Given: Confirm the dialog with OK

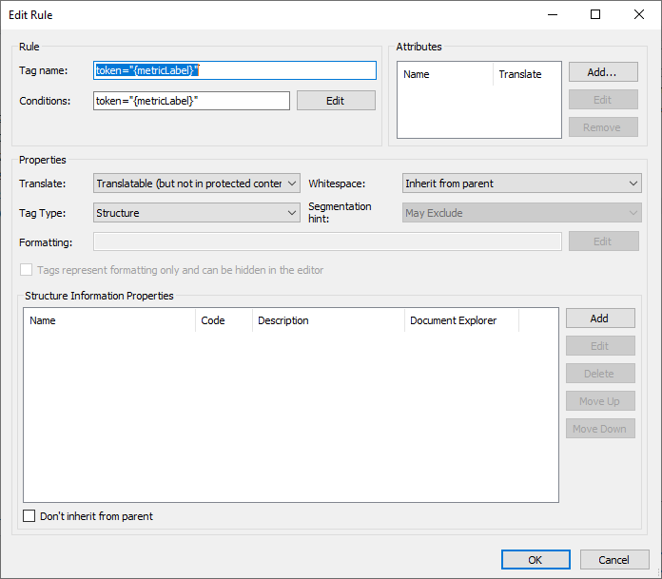Looking at the screenshot, I should tap(535, 560).
